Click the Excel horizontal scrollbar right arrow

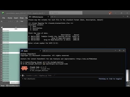[x=128, y=83]
